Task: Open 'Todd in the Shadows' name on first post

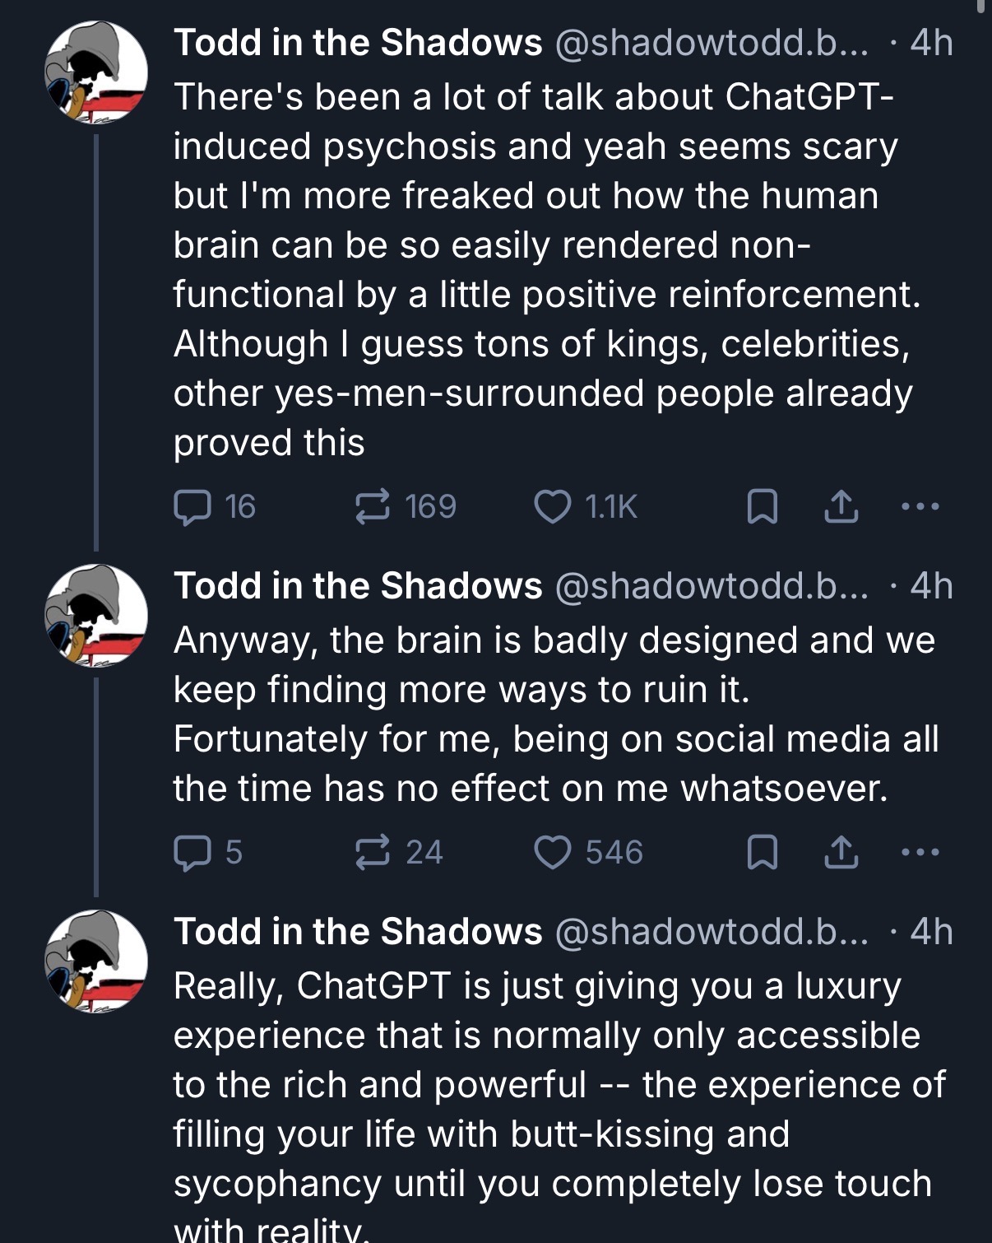Action: (x=358, y=43)
